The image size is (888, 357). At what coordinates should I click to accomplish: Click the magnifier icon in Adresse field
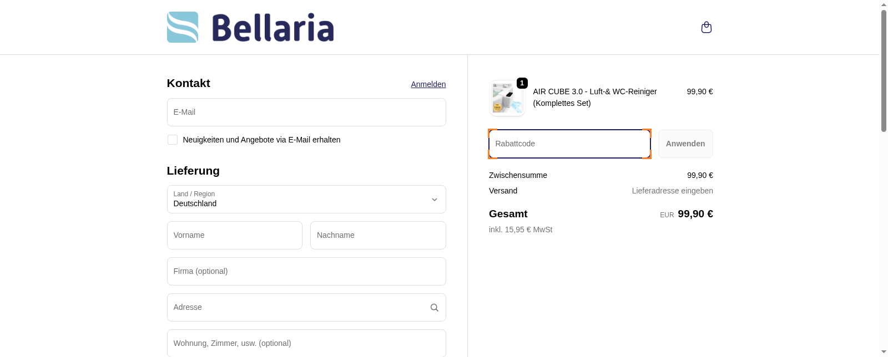tap(434, 307)
